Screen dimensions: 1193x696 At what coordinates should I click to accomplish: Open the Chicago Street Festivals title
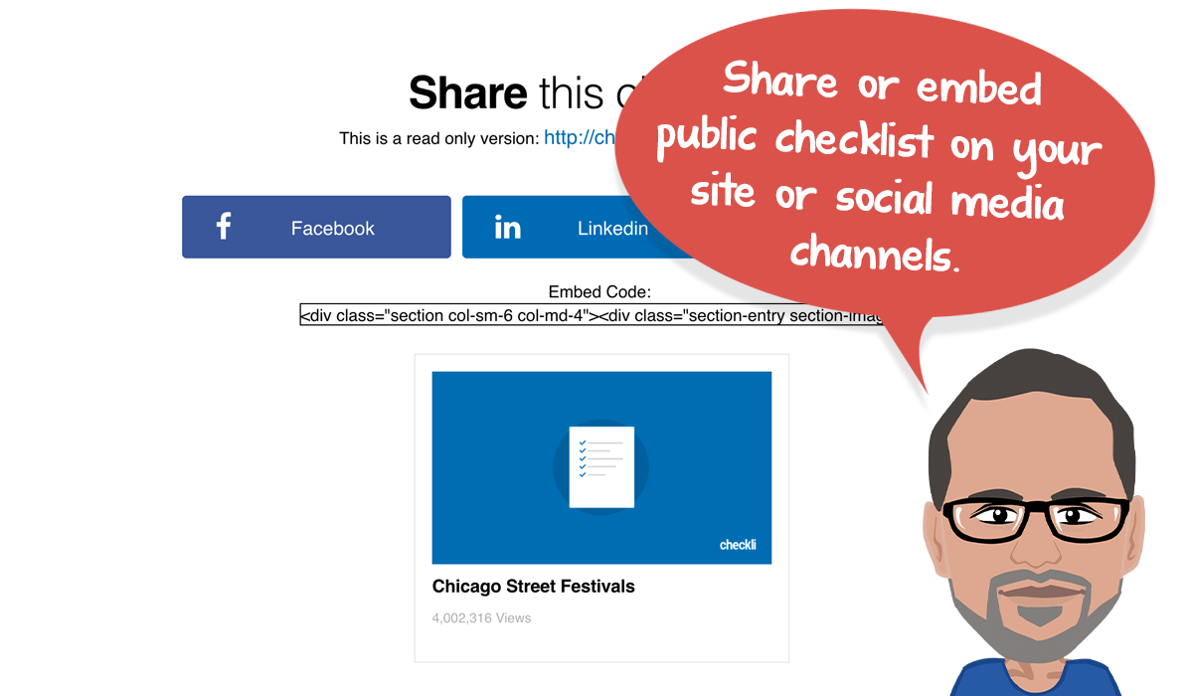(x=533, y=587)
